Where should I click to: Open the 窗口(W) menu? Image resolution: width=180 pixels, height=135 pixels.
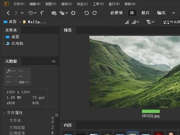pyautogui.click(x=114, y=4)
